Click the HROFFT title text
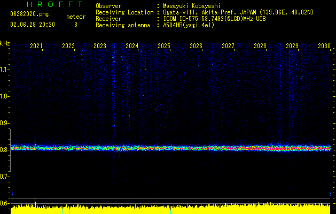 coord(54,4)
